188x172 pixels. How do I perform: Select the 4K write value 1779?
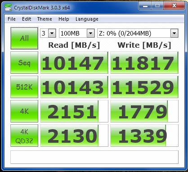(x=144, y=111)
